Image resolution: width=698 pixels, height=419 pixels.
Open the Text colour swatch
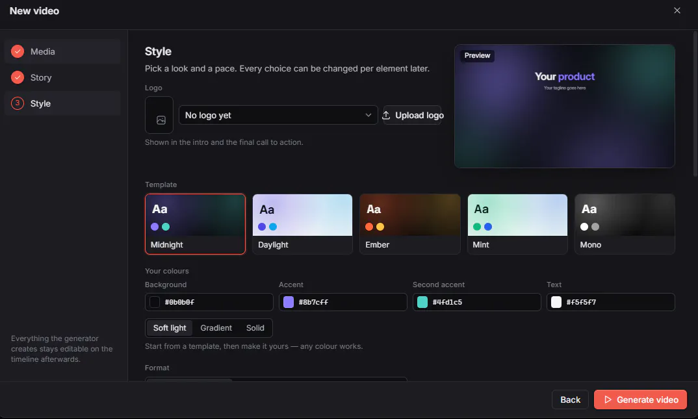(x=556, y=302)
